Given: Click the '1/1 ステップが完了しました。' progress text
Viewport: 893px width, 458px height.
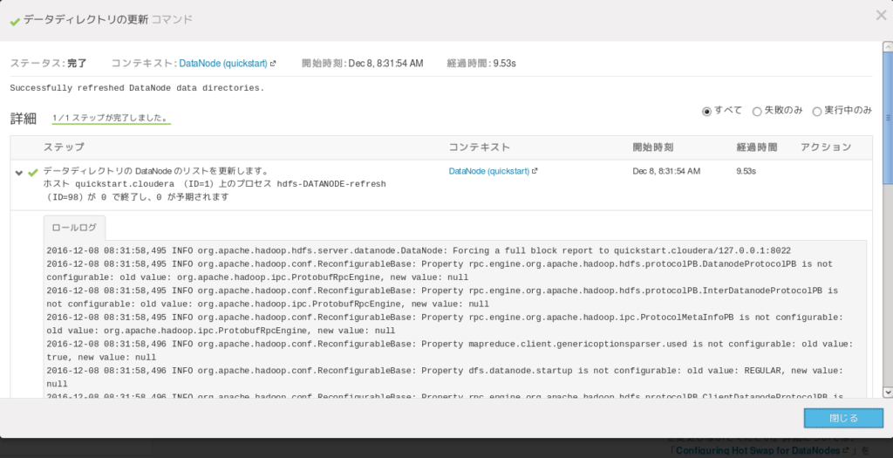Looking at the screenshot, I should click(x=111, y=118).
